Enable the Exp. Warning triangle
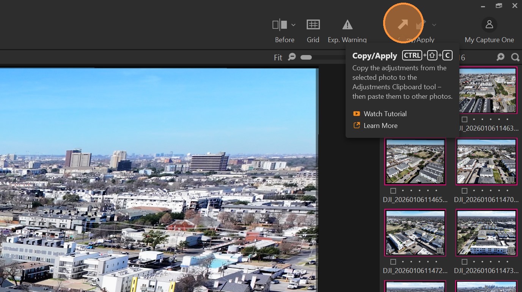Viewport: 522px width, 292px height. [347, 25]
